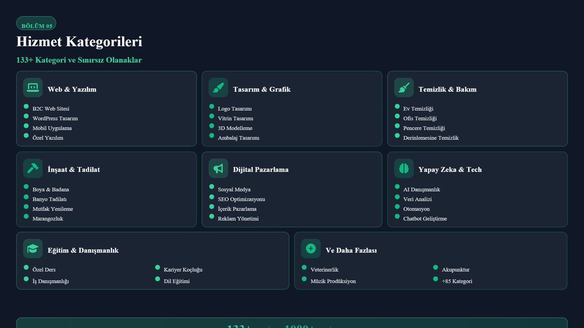Select the Özel Yazılım item
Screen dimensions: 584x328
click(x=48, y=138)
